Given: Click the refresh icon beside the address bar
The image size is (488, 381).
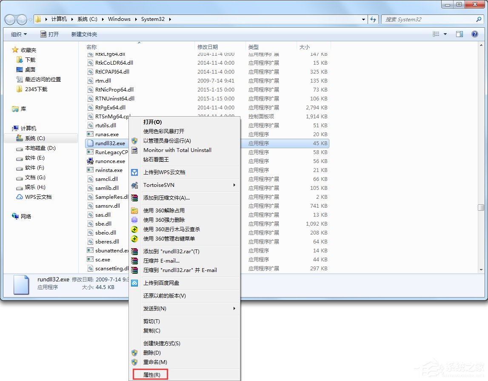Looking at the screenshot, I should [373, 19].
